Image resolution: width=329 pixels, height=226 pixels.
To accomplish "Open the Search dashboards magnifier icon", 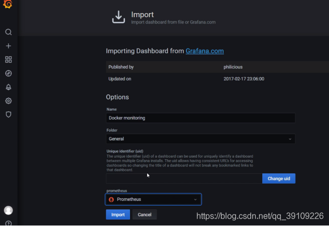I will (x=8, y=32).
